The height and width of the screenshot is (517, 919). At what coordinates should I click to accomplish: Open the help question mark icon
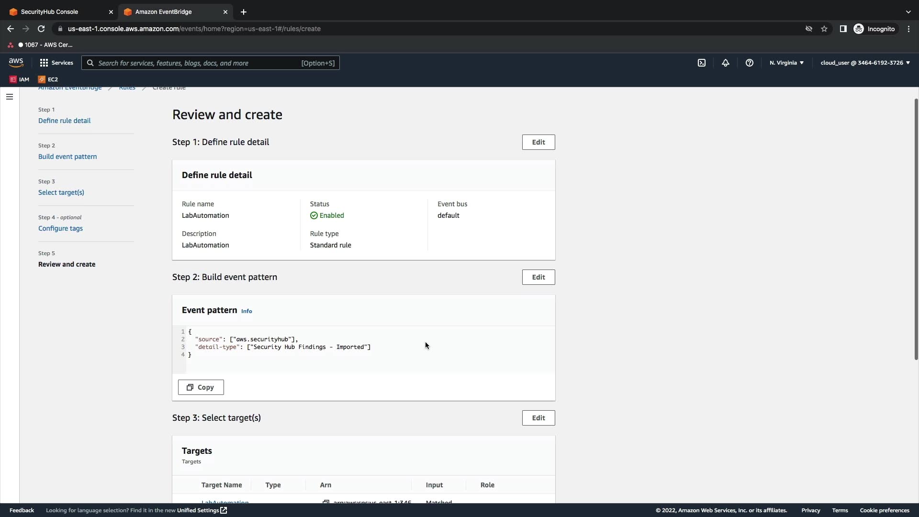pyautogui.click(x=750, y=63)
